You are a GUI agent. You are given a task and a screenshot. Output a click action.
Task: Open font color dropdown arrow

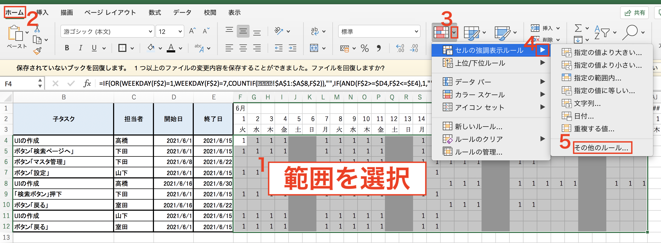pyautogui.click(x=181, y=48)
